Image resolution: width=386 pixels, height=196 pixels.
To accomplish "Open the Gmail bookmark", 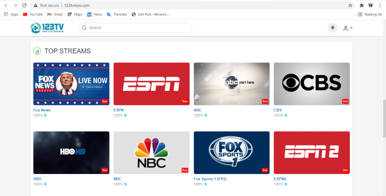I will pyautogui.click(x=55, y=14).
